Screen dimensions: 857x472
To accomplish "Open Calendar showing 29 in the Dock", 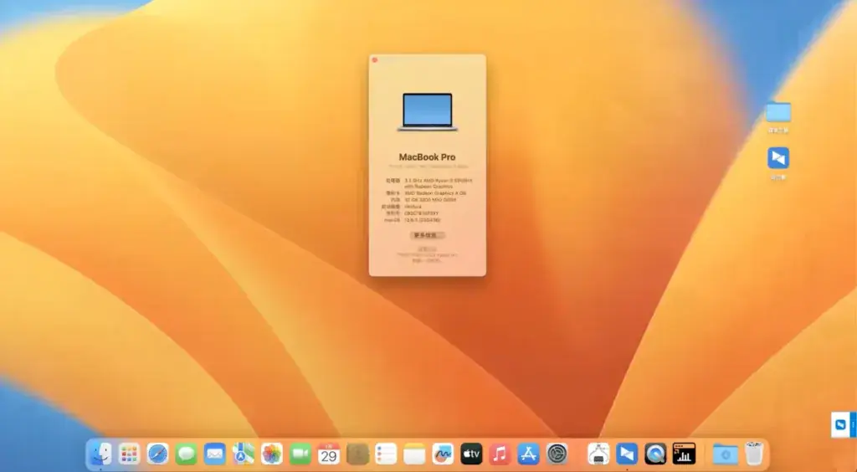I will tap(329, 454).
